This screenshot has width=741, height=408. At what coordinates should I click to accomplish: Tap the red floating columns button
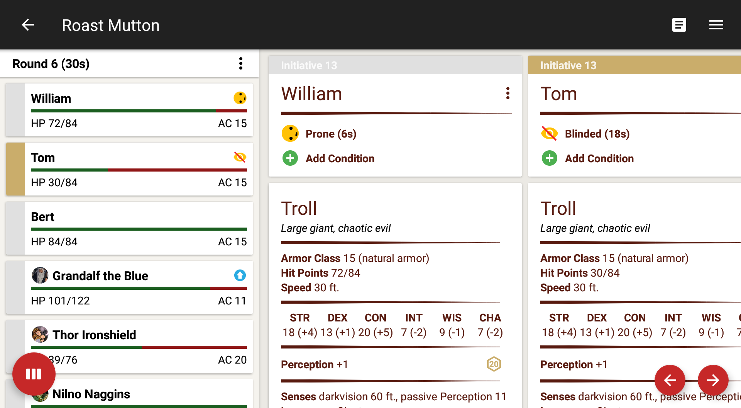click(x=34, y=374)
